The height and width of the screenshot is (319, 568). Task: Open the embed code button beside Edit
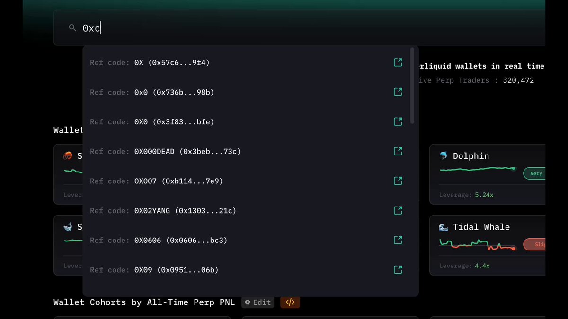tap(290, 302)
